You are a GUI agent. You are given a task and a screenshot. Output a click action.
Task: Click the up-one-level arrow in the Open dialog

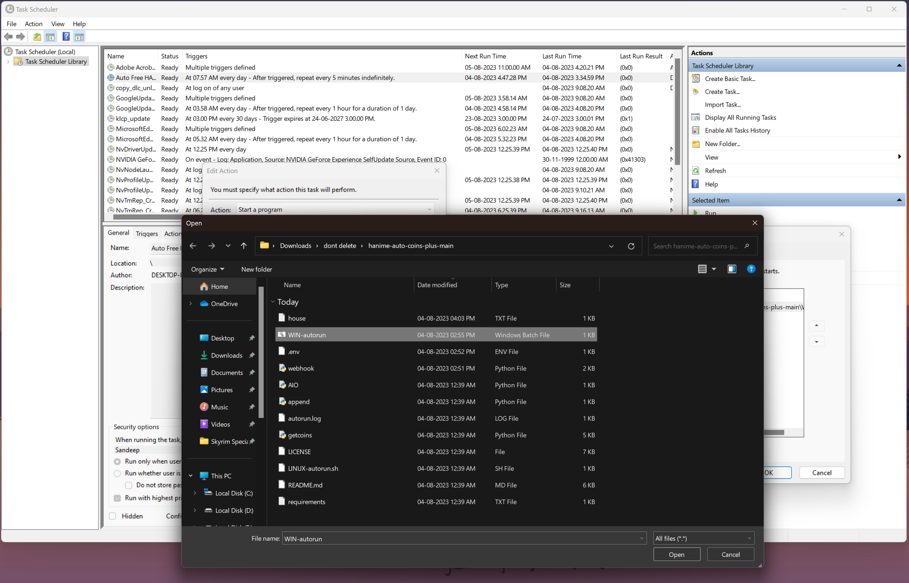click(243, 246)
